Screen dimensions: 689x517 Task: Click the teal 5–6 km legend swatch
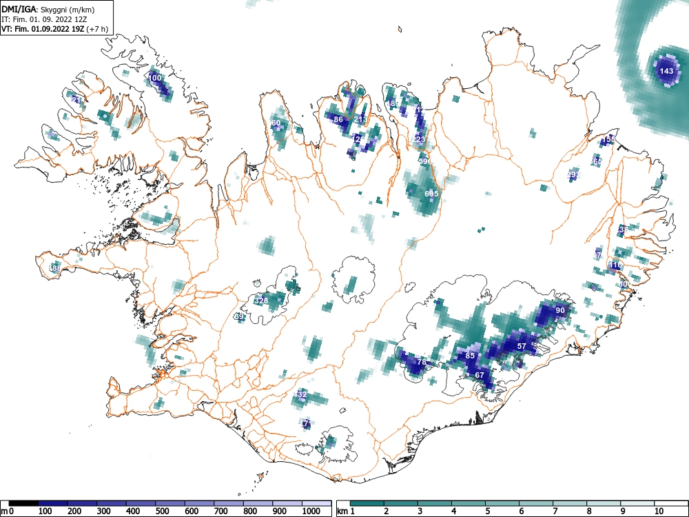(502, 503)
